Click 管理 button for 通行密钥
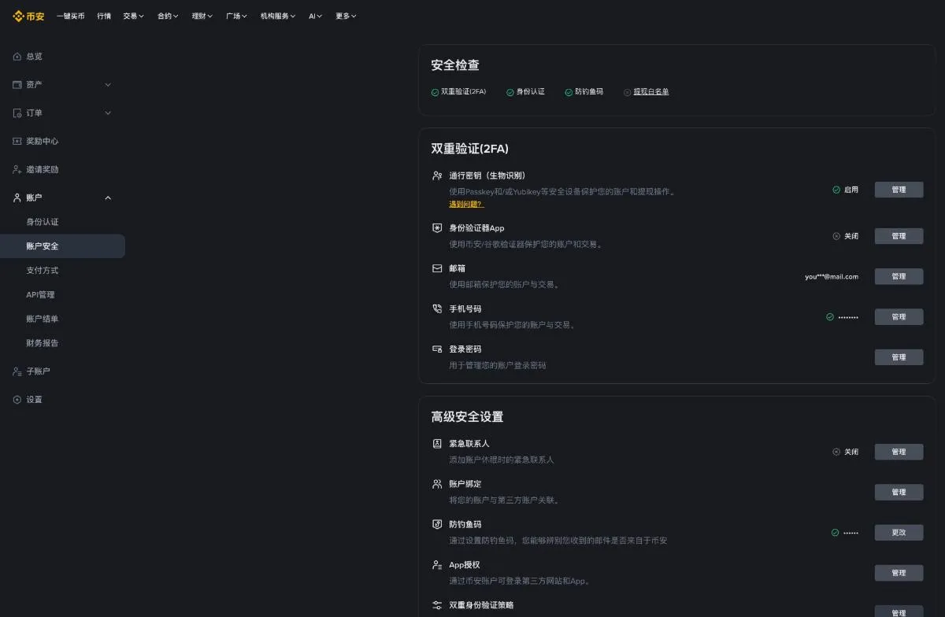The height and width of the screenshot is (617, 945). (x=899, y=190)
